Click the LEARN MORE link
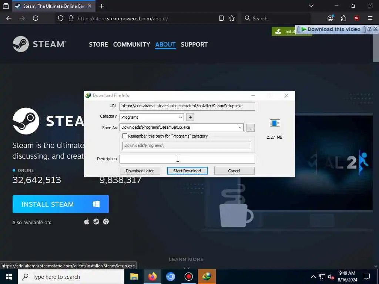 [186, 260]
